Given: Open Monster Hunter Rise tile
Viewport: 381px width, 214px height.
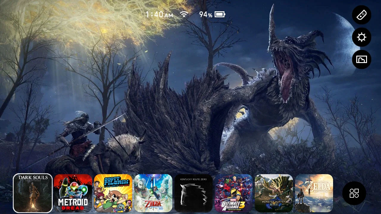Looking at the screenshot, I should (x=274, y=193).
